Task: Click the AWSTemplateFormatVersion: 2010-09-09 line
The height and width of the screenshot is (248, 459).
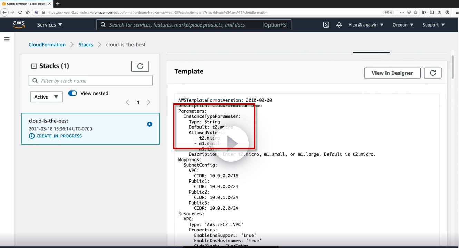Action: (225, 100)
